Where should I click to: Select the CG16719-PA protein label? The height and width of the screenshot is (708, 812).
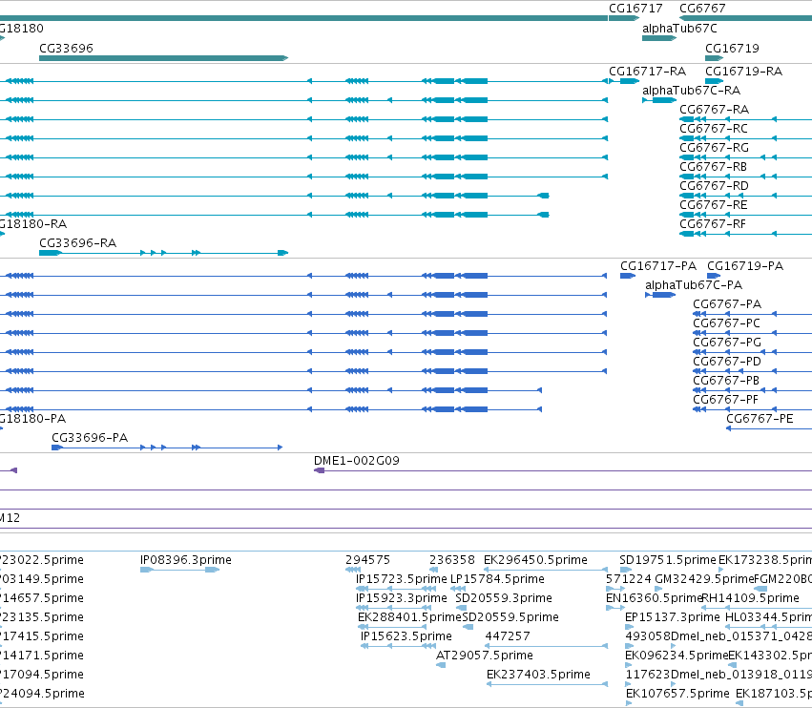tap(745, 266)
